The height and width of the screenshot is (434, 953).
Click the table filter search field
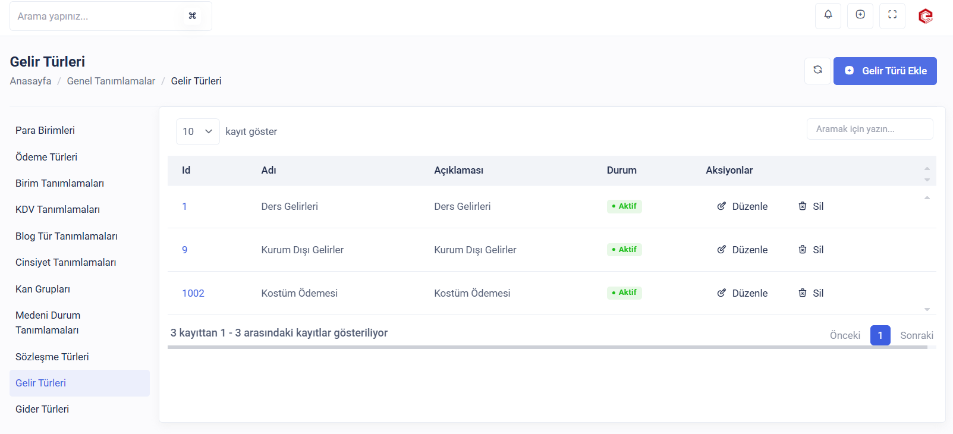coord(869,129)
